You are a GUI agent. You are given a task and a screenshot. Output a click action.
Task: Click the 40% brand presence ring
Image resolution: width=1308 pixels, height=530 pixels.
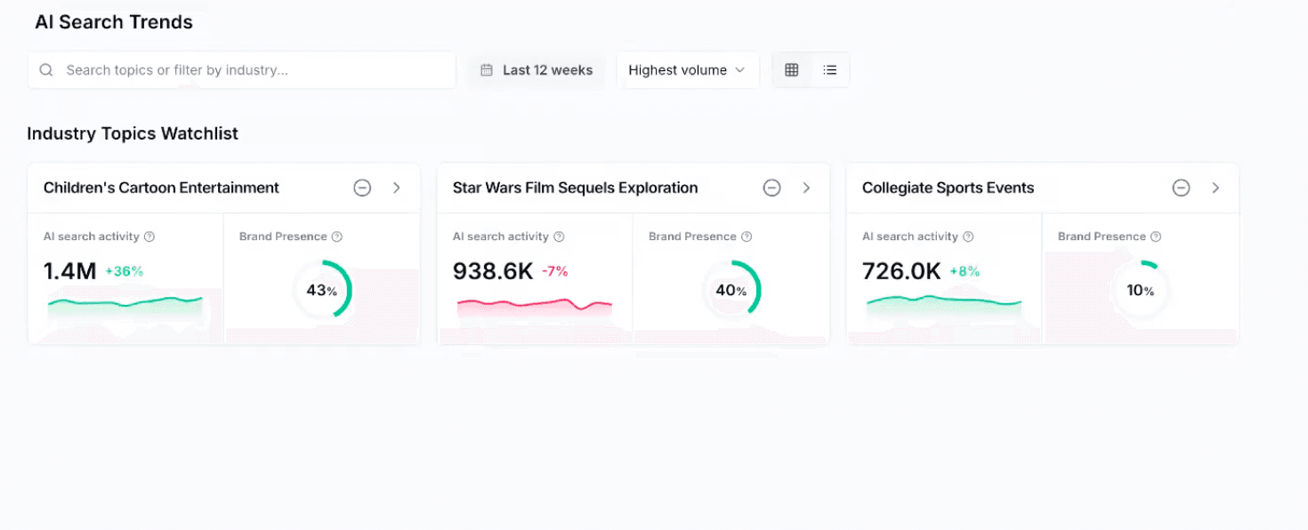(731, 290)
